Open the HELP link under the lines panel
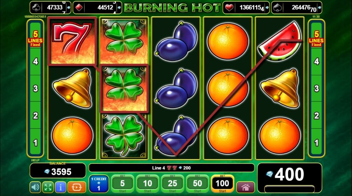The image size is (352, 196). pos(35,160)
